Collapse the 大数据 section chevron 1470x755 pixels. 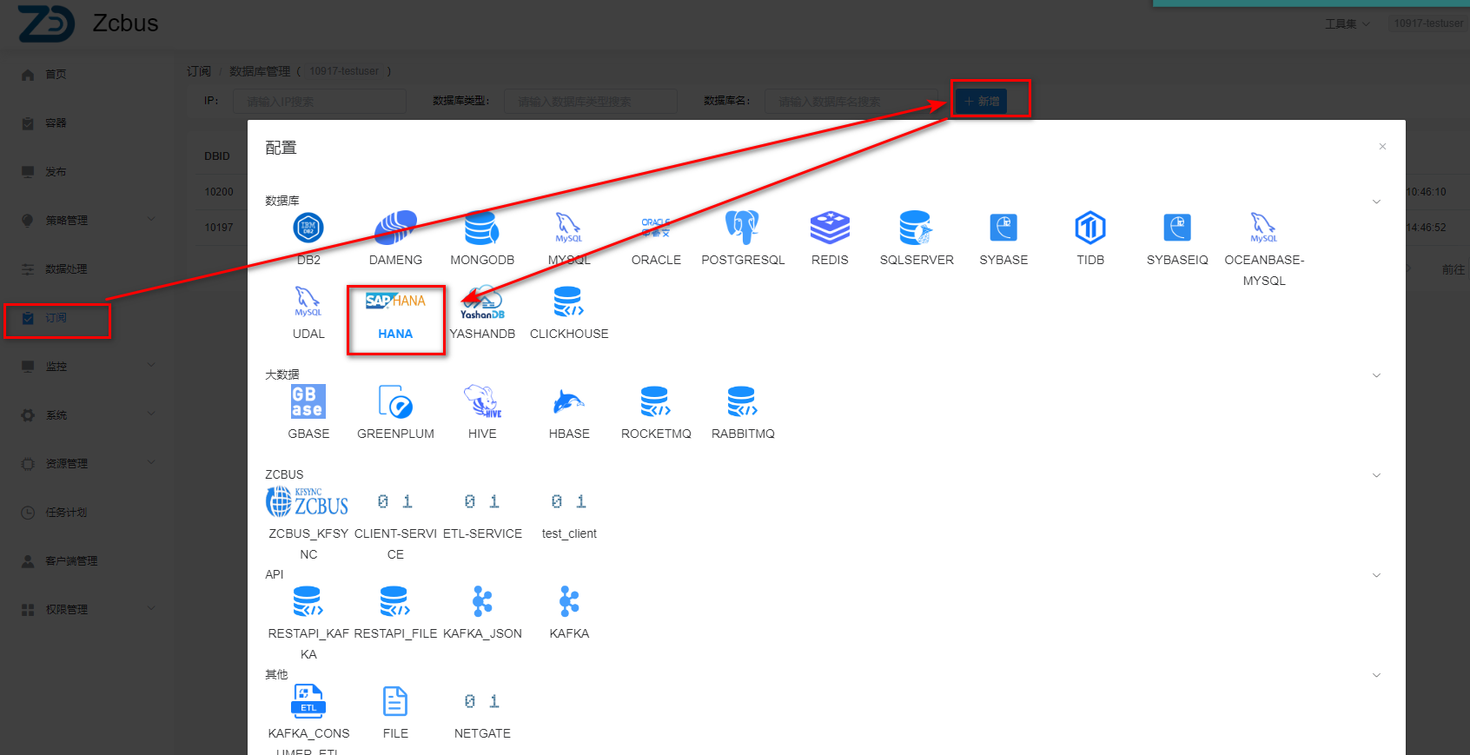pos(1376,375)
